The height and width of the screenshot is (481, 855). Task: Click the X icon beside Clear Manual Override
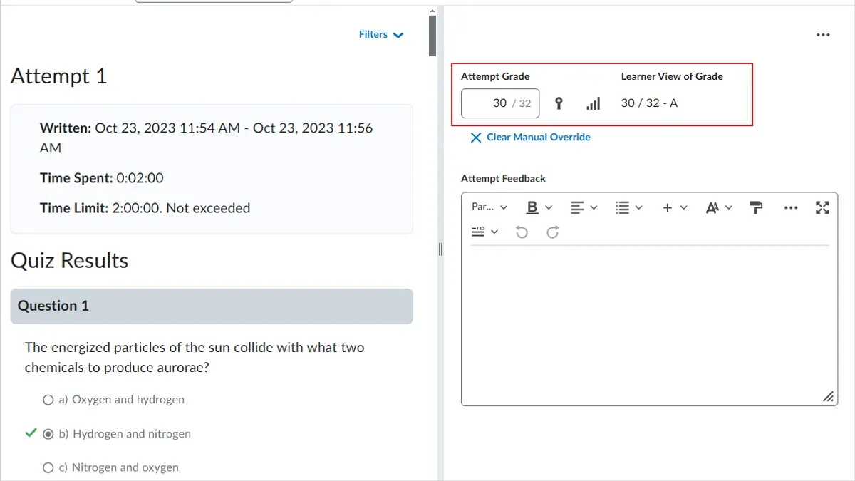click(x=476, y=138)
